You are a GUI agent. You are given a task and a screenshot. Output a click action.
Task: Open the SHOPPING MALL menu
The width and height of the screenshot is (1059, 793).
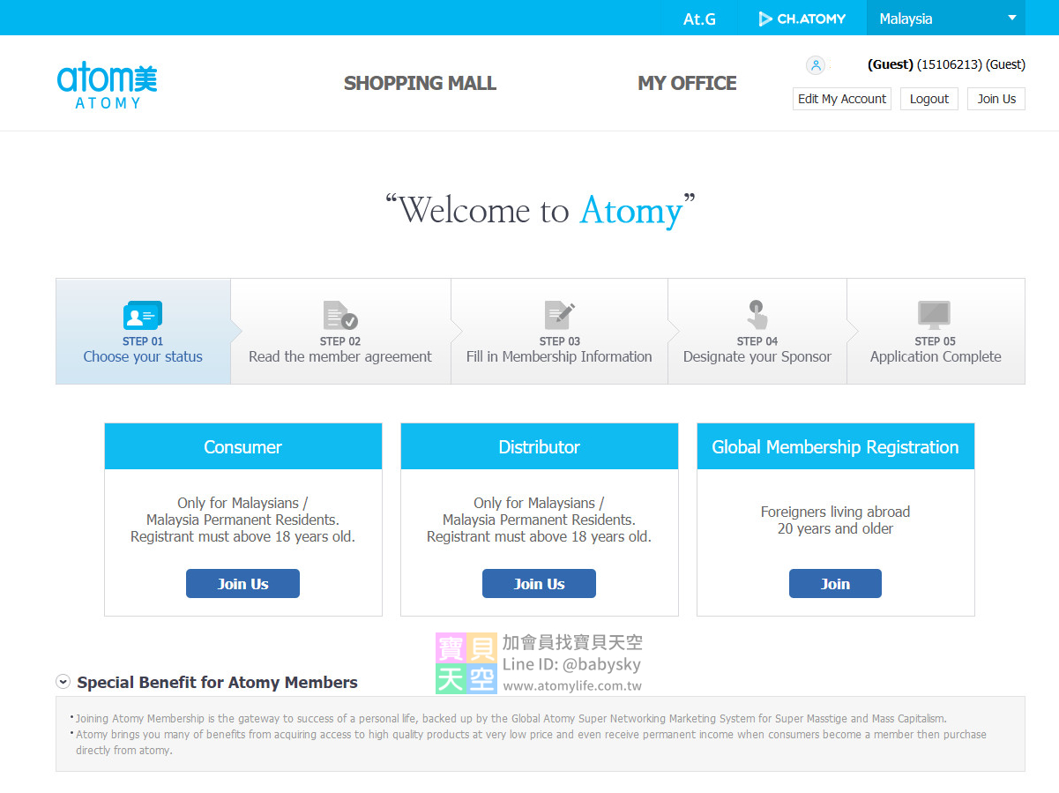click(420, 83)
